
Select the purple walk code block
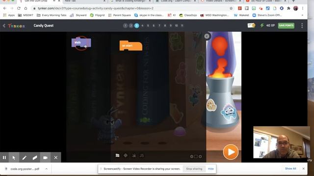(81, 43)
